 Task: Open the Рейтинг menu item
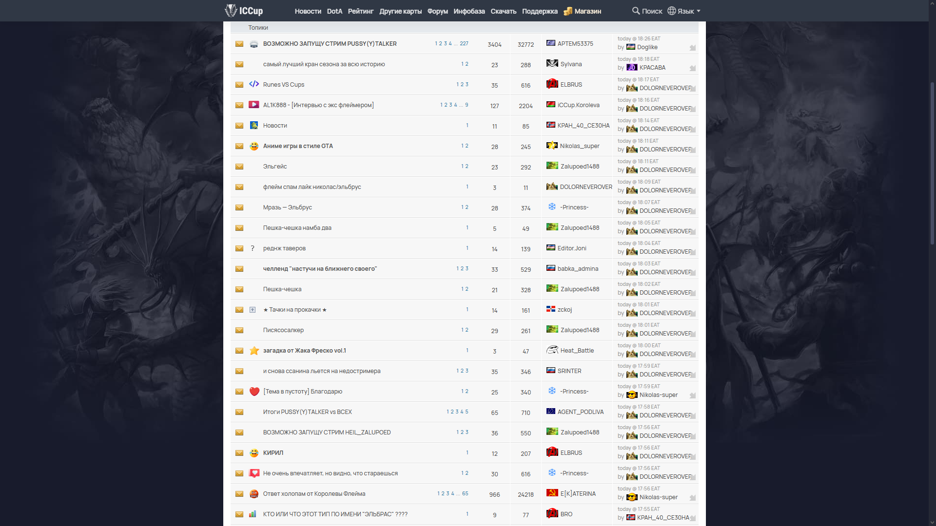[360, 11]
